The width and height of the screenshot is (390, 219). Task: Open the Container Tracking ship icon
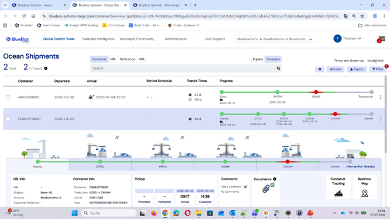(338, 193)
